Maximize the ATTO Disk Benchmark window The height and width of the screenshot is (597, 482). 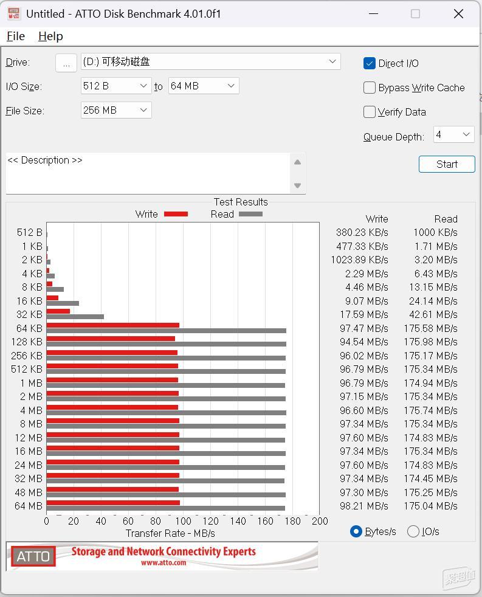coord(415,14)
